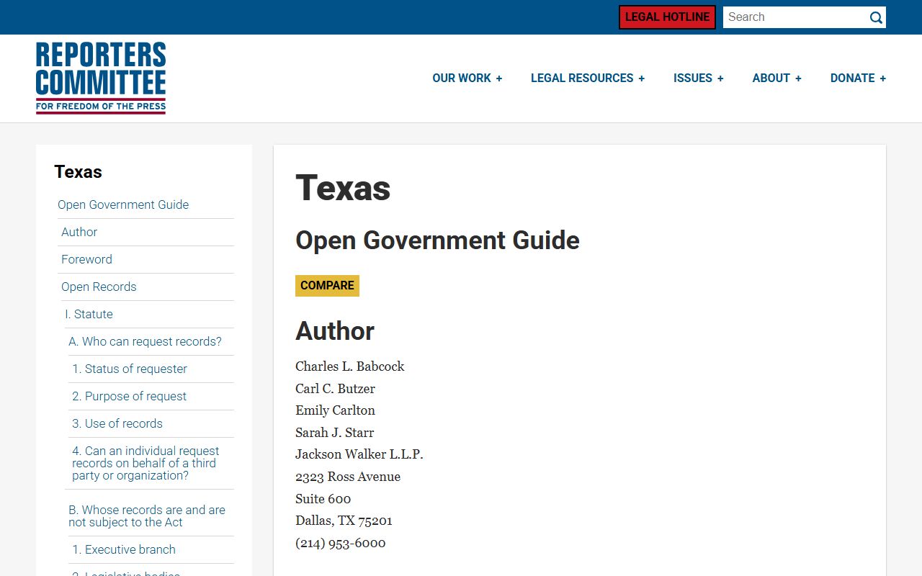The height and width of the screenshot is (576, 922).
Task: Open 1. Executive branch link
Action: (124, 549)
